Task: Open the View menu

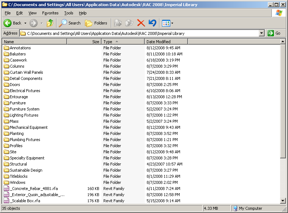Action: click(32, 13)
